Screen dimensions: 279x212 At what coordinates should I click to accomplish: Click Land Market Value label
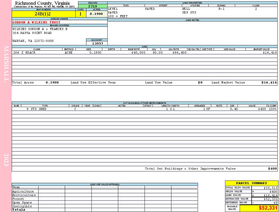[x=228, y=82]
